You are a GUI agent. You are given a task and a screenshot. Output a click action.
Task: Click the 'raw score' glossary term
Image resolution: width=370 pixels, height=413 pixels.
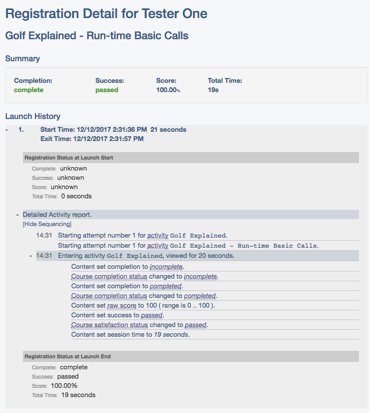coord(122,305)
